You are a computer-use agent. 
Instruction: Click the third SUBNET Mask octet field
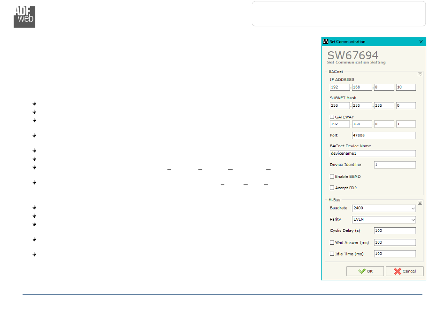point(384,105)
